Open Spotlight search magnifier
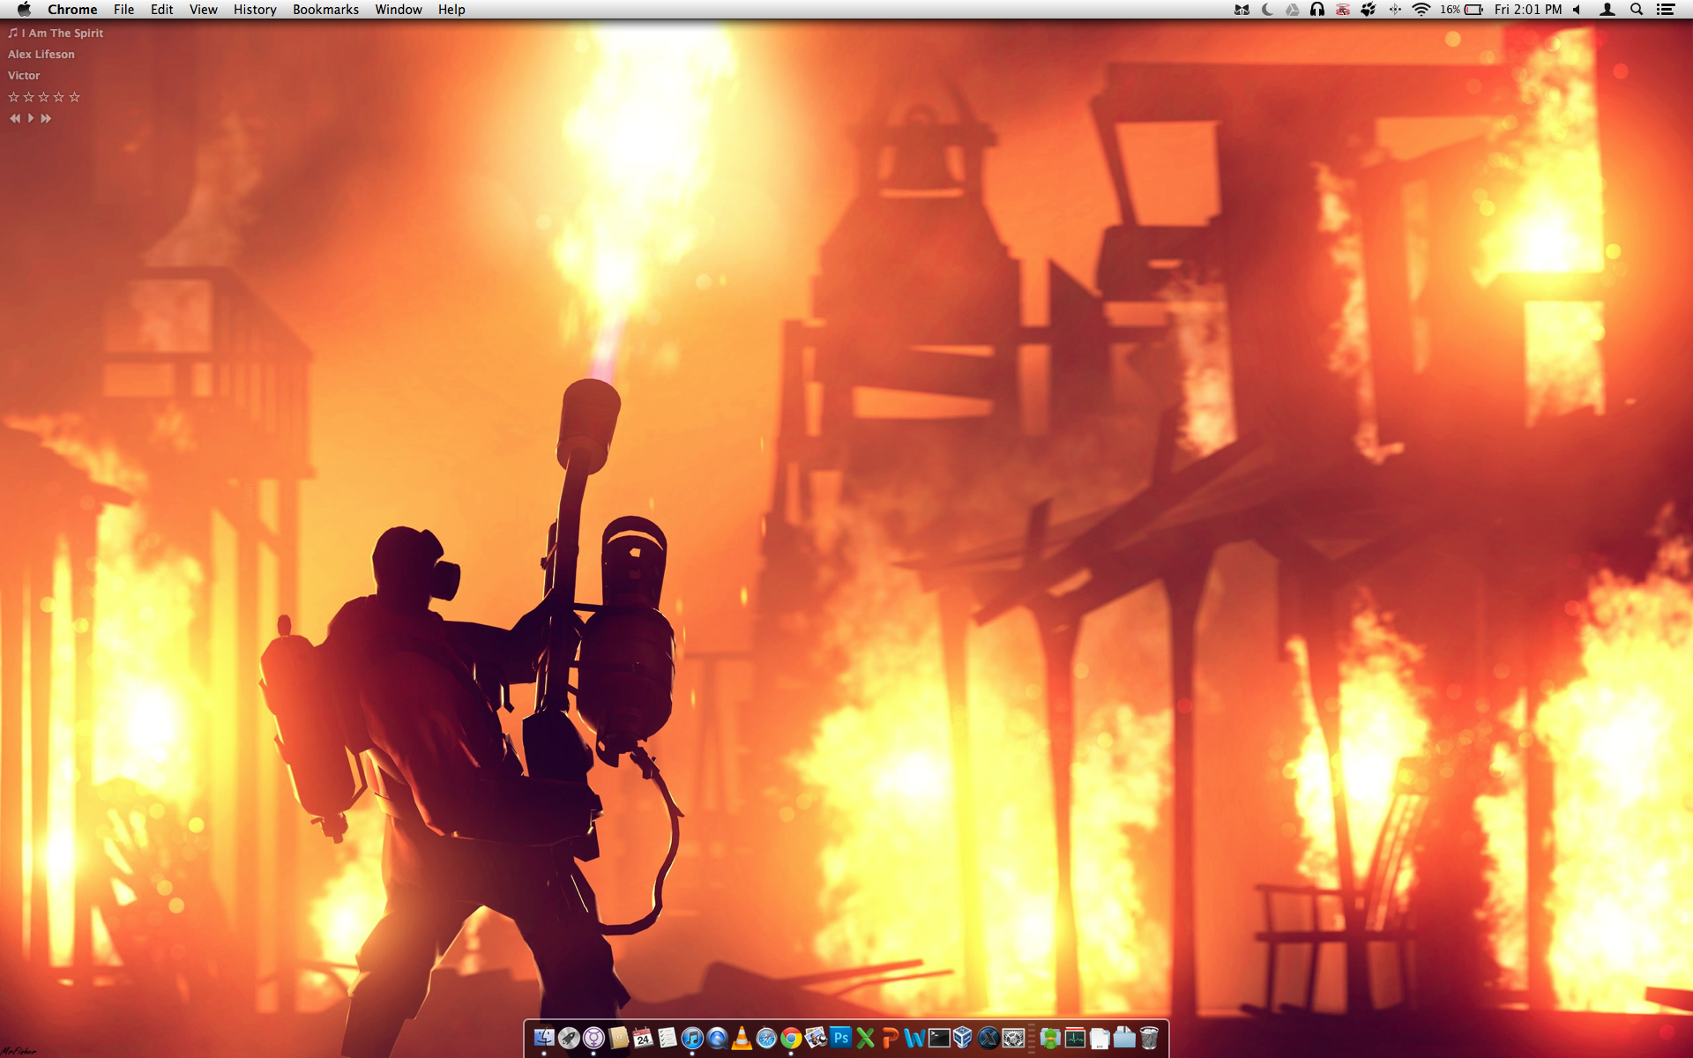The height and width of the screenshot is (1058, 1693). tap(1637, 10)
